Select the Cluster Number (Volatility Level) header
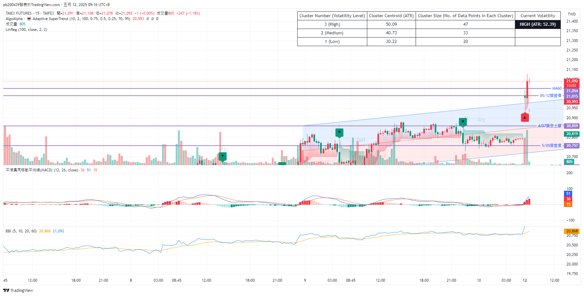The height and width of the screenshot is (296, 584). pos(332,16)
